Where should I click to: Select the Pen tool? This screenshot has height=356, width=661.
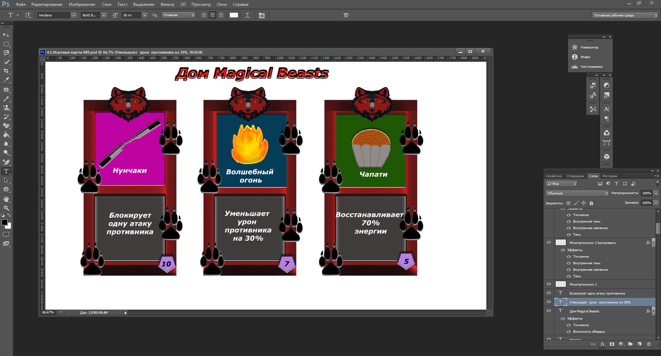pos(7,162)
